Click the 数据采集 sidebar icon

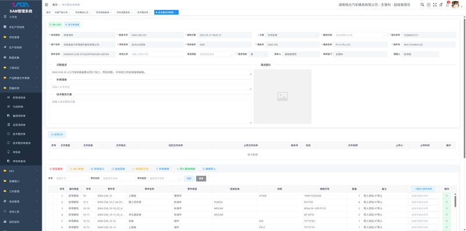[x=5, y=57]
